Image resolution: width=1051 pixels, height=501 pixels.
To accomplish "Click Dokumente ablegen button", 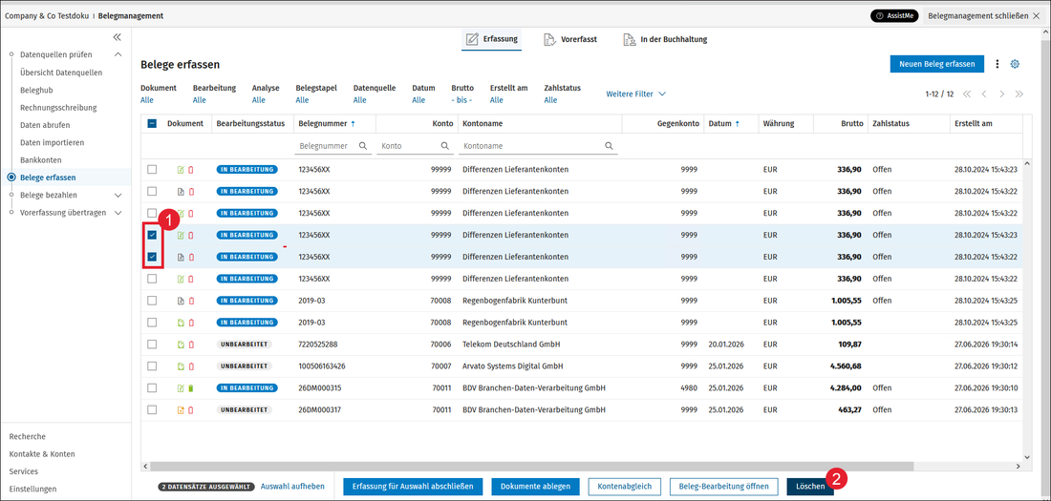I will coord(535,487).
